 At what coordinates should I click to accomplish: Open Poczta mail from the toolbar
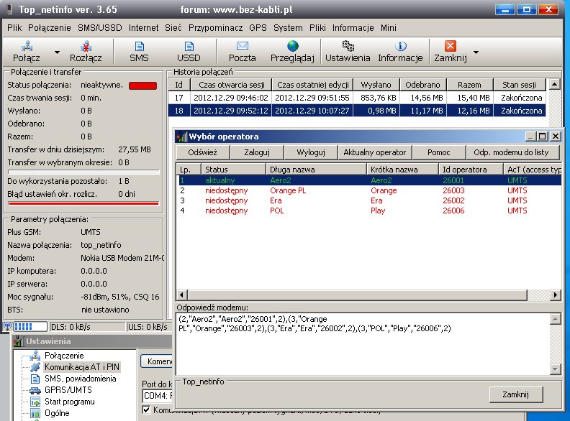click(x=242, y=47)
